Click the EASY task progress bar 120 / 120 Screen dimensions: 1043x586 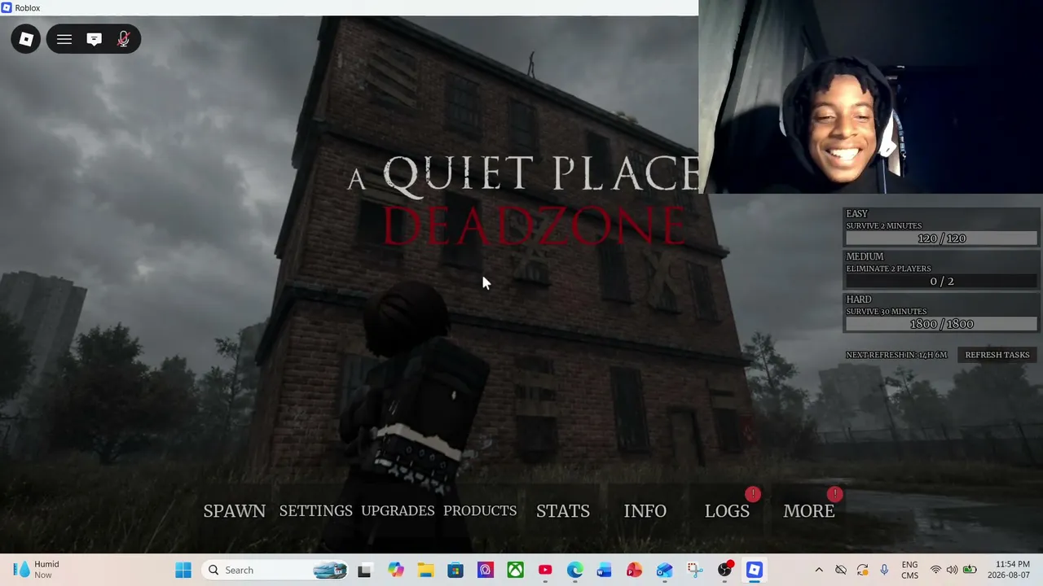point(941,238)
